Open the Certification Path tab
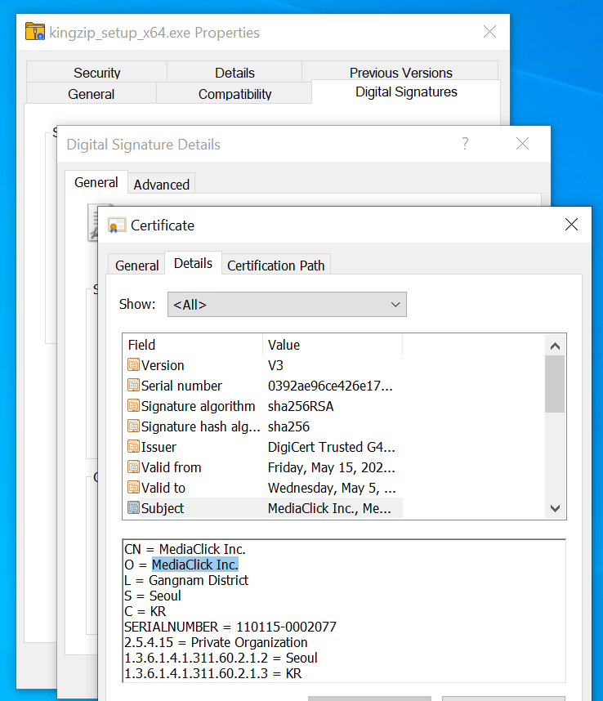This screenshot has width=603, height=701. click(276, 266)
